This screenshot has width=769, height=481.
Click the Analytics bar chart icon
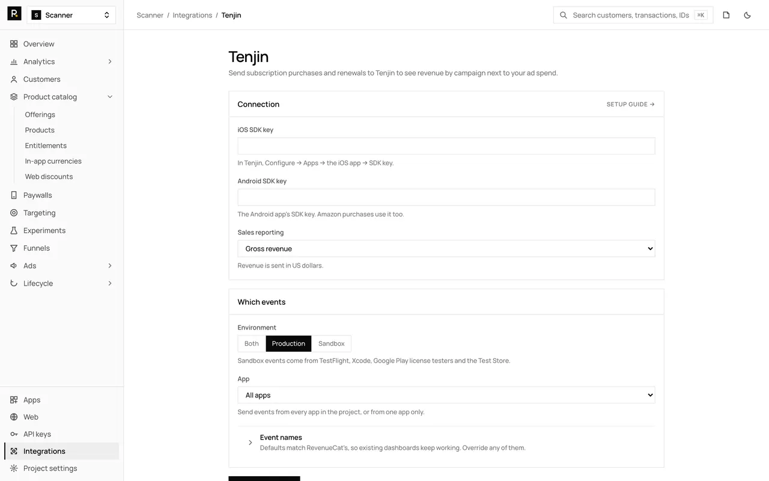(x=14, y=61)
